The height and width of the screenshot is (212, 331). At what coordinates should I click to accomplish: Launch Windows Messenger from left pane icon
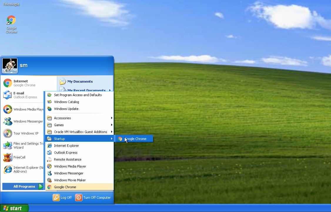(x=8, y=121)
